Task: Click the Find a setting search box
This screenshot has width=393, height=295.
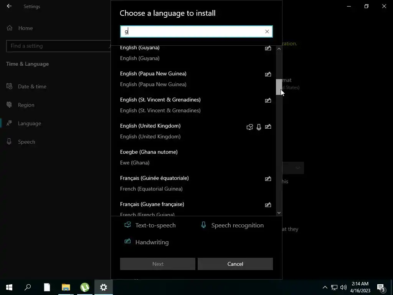Action: [x=58, y=46]
